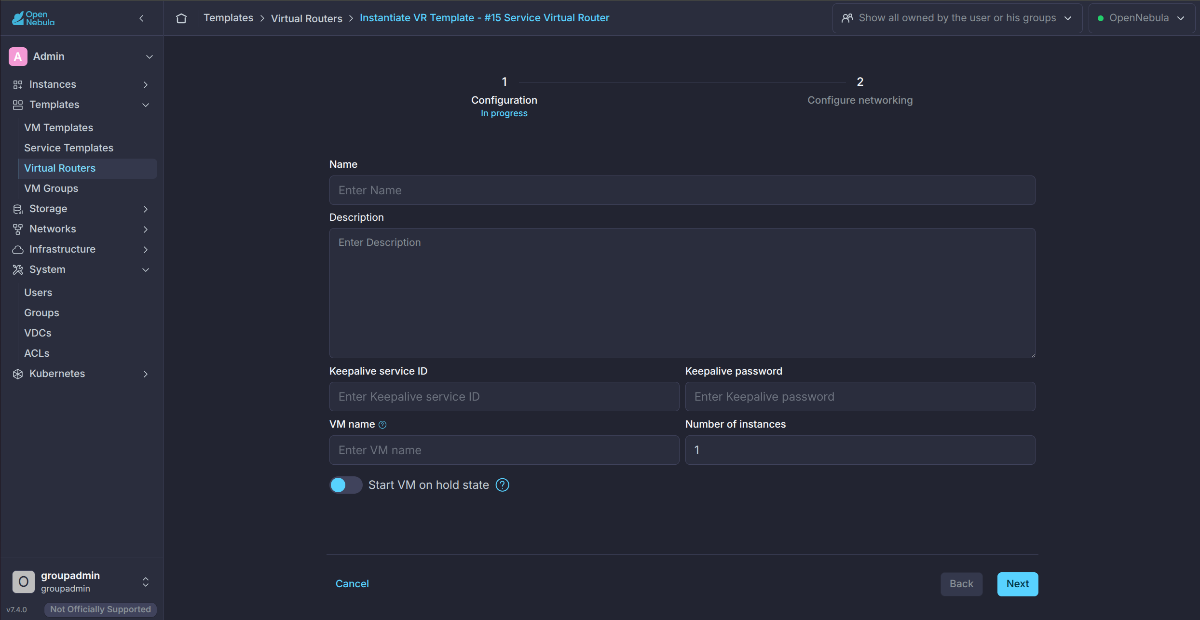This screenshot has width=1200, height=620.
Task: Open VM Templates in sidebar
Action: coord(58,128)
